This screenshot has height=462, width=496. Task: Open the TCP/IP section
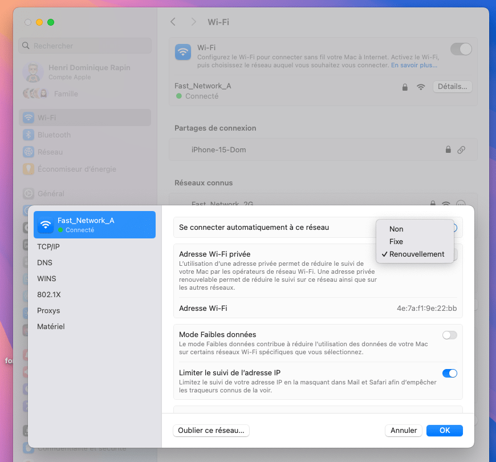click(x=48, y=246)
